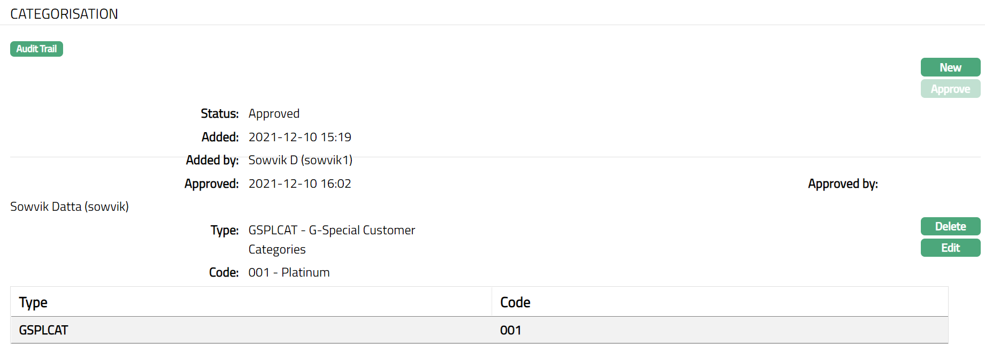The width and height of the screenshot is (985, 352).
Task: Edit the categorisation entry
Action: [x=950, y=248]
